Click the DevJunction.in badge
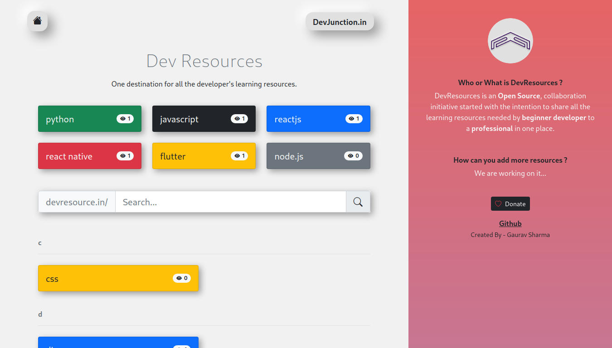Viewport: 612px width, 348px height. click(x=340, y=21)
